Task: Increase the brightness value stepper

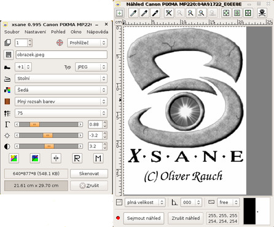Action: (105, 133)
